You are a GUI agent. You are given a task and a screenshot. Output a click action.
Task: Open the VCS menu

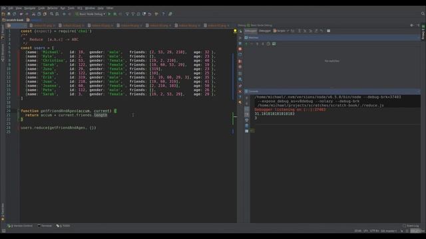80,8
